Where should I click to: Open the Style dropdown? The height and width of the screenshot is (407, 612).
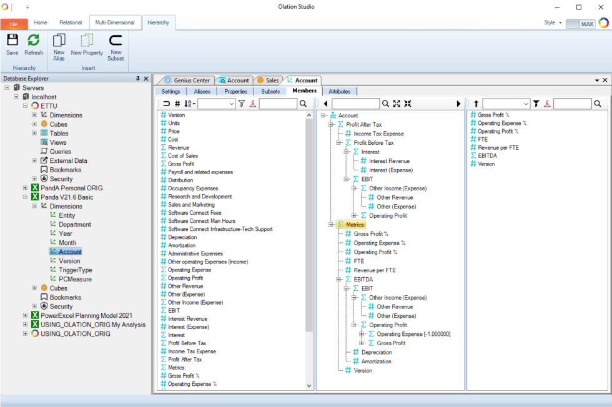click(x=553, y=23)
